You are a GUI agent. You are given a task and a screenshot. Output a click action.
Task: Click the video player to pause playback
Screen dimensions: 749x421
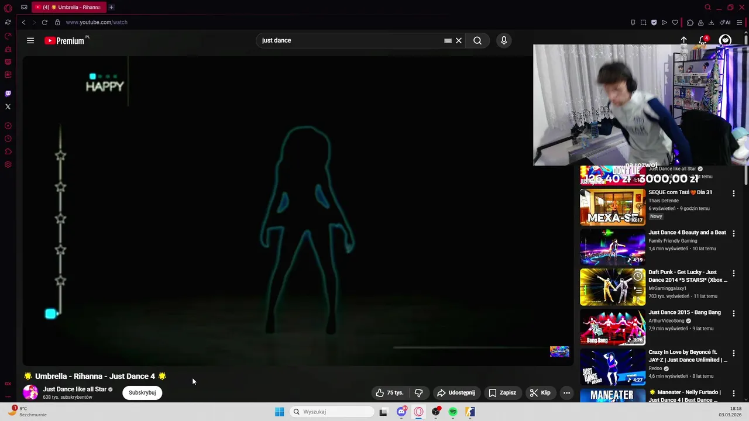[298, 210]
